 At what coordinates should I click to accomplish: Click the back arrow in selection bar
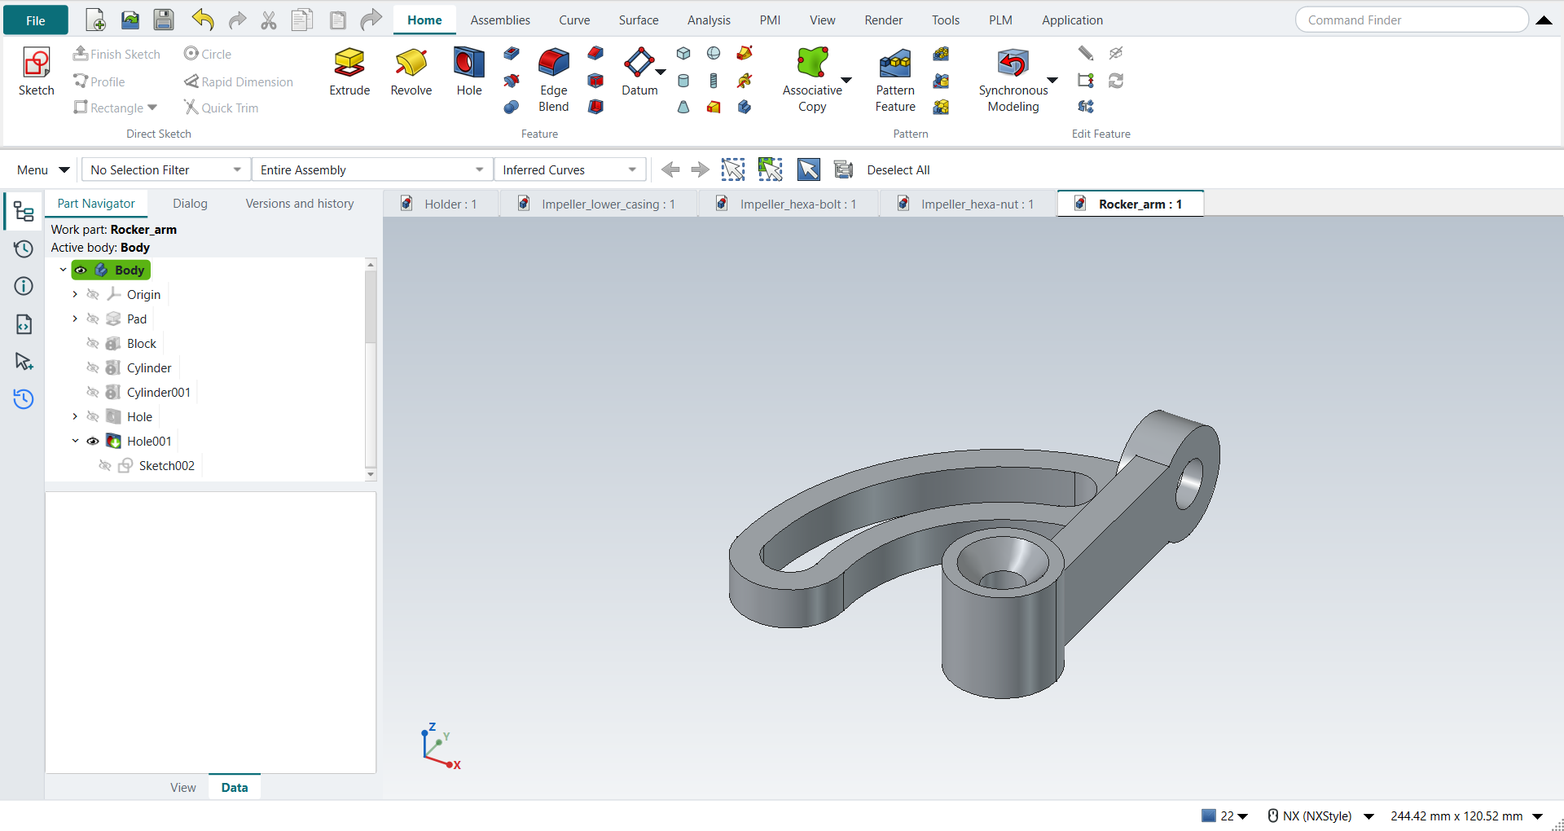(x=670, y=169)
